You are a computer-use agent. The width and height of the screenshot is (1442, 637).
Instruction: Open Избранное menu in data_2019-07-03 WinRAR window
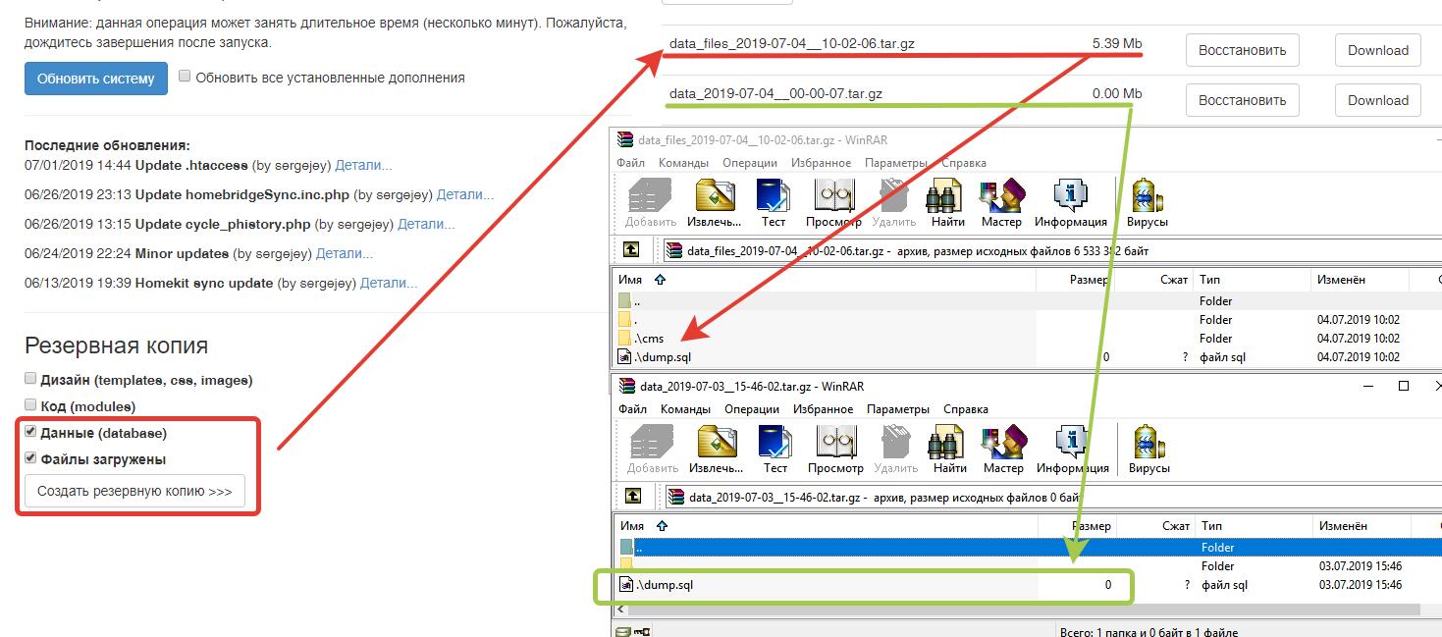coord(824,409)
